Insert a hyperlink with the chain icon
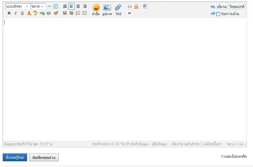This screenshot has width=253, height=167. 42,13
